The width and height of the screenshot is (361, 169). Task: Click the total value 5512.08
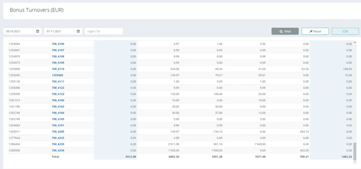pyautogui.click(x=131, y=157)
